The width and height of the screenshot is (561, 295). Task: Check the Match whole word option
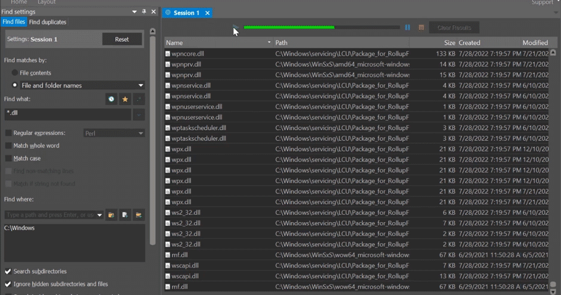tap(8, 146)
